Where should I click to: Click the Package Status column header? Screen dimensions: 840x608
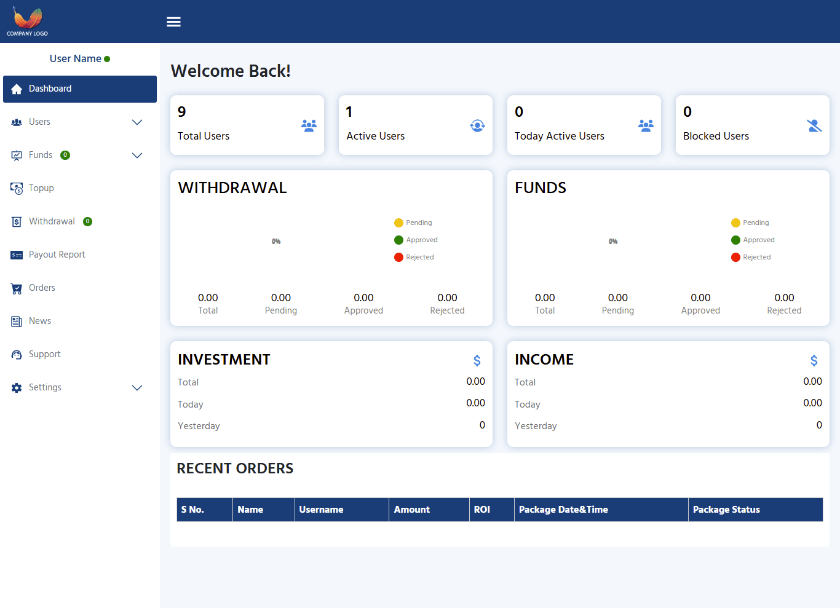pos(726,510)
